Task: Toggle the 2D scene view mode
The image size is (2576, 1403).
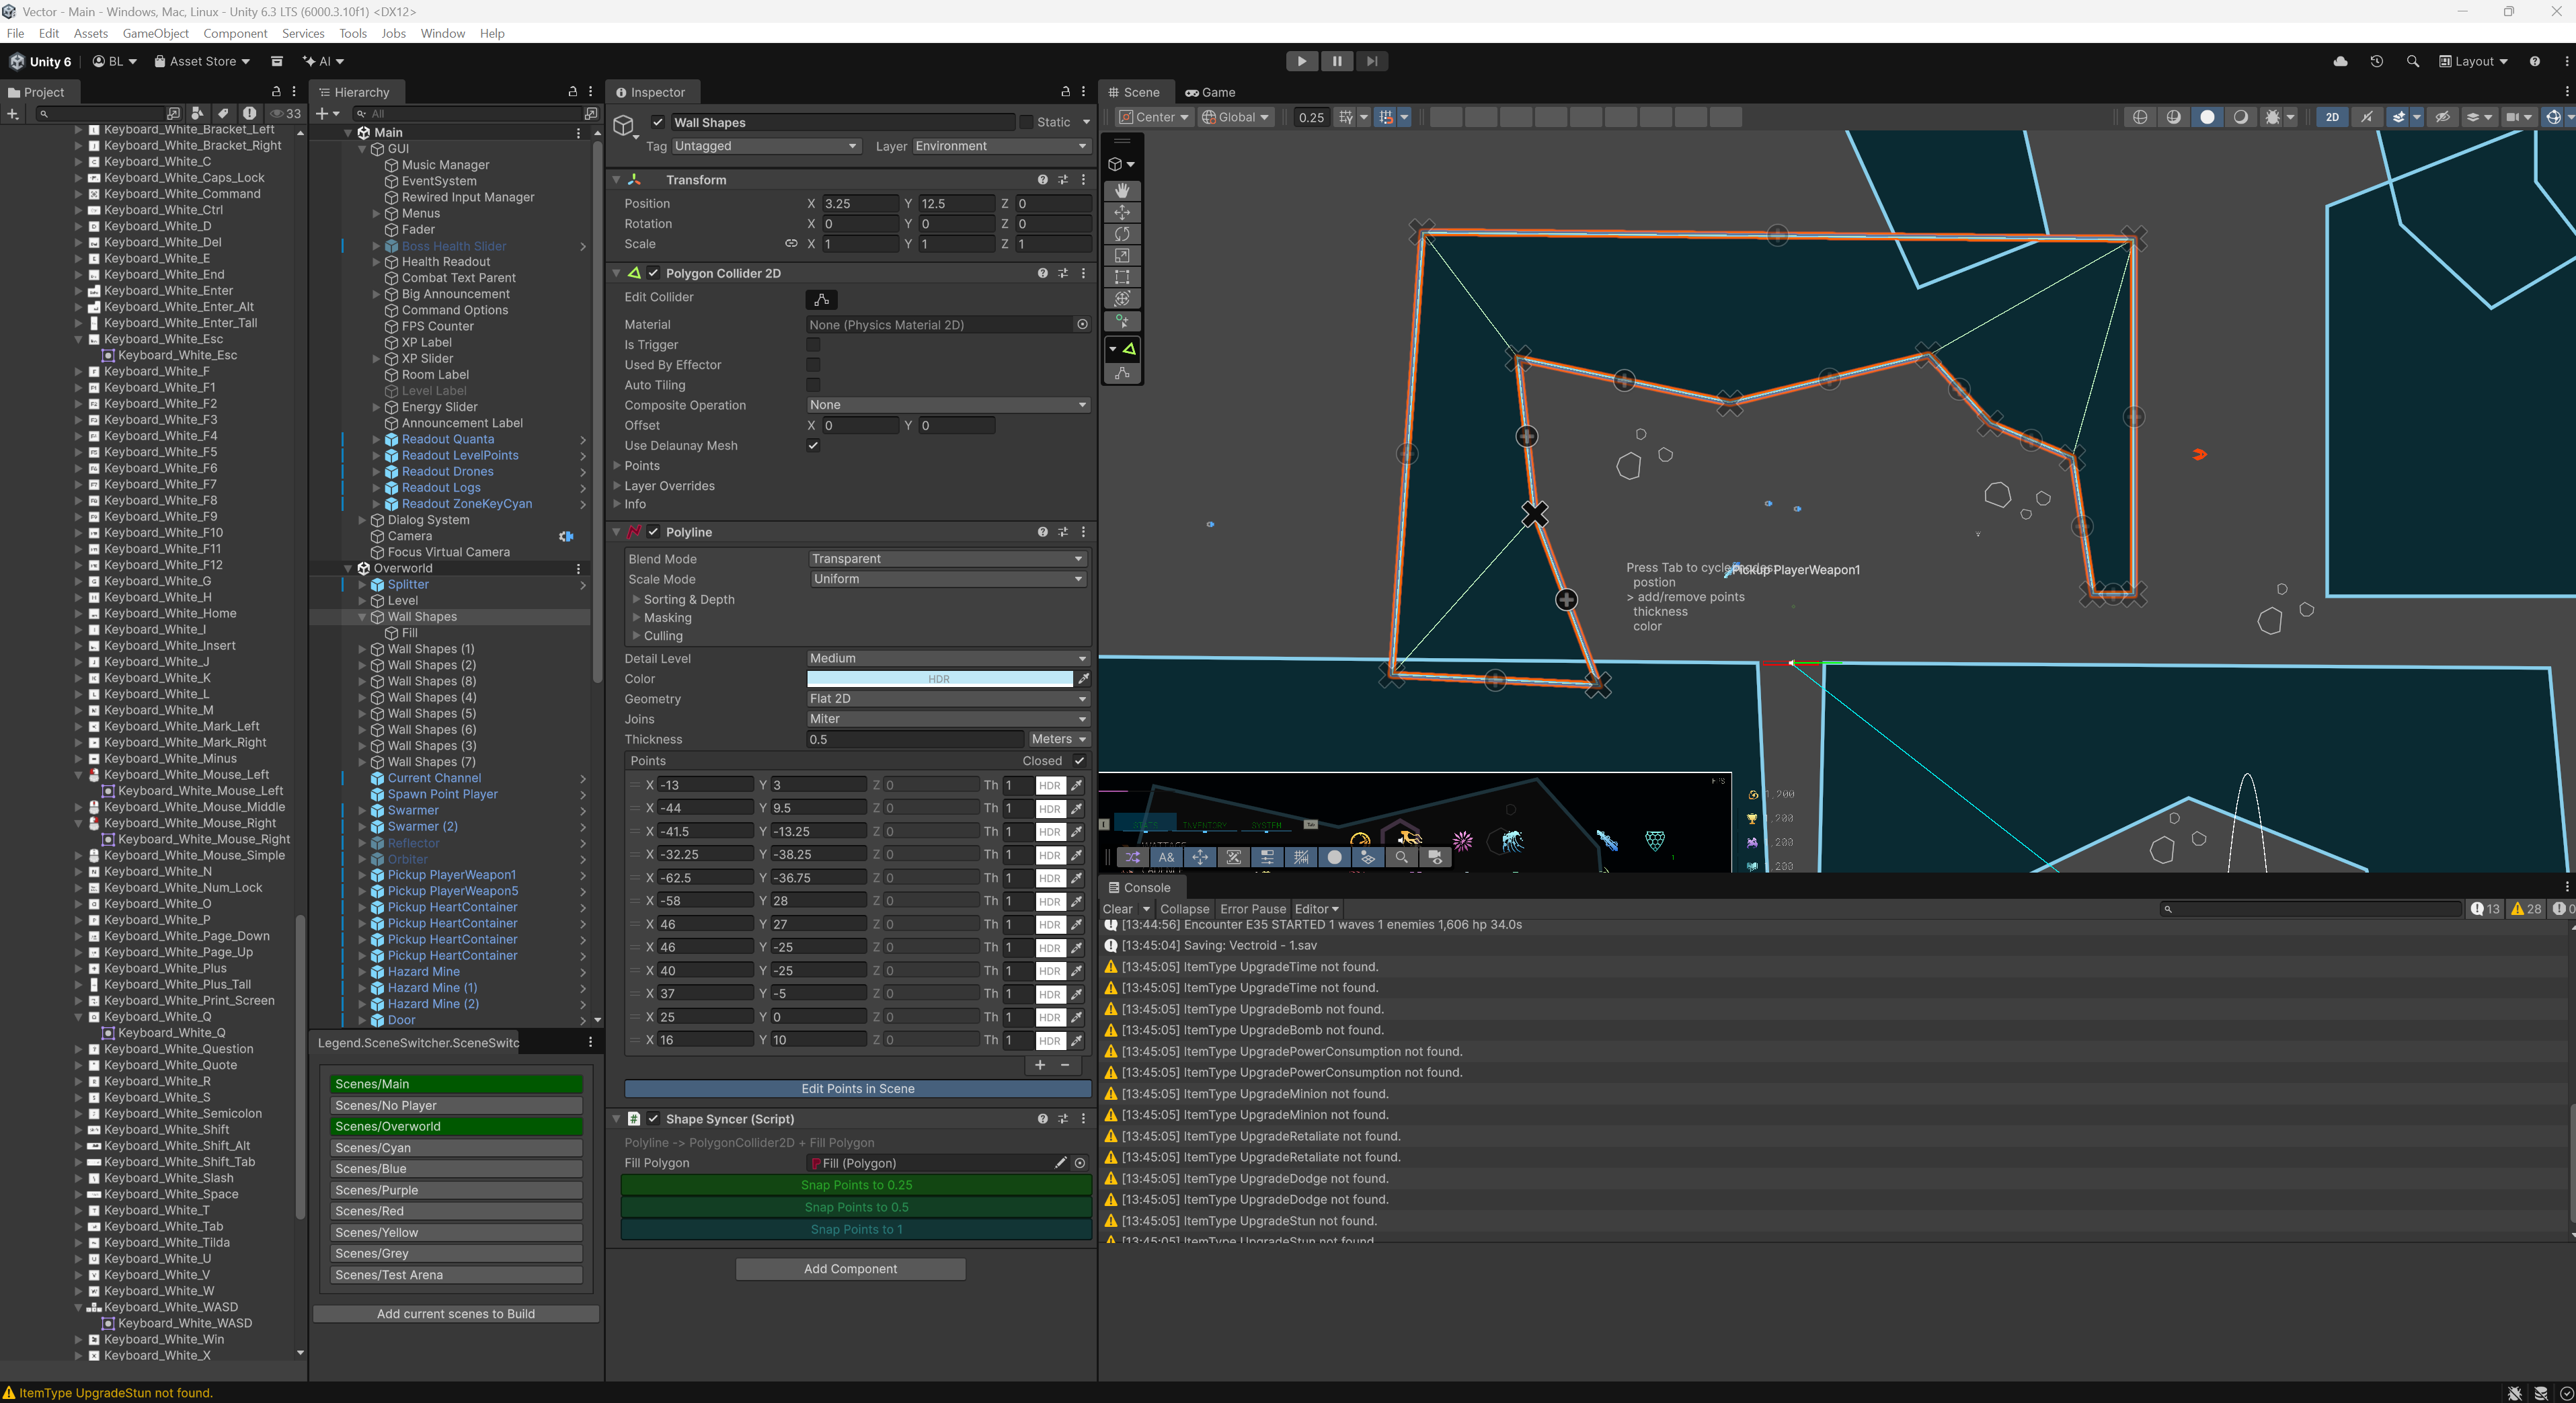Action: point(2332,117)
